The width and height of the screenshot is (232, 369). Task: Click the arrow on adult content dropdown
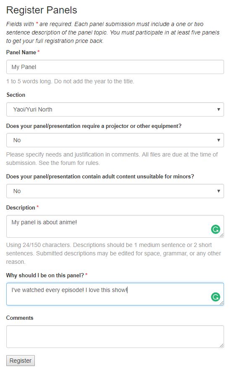219,191
